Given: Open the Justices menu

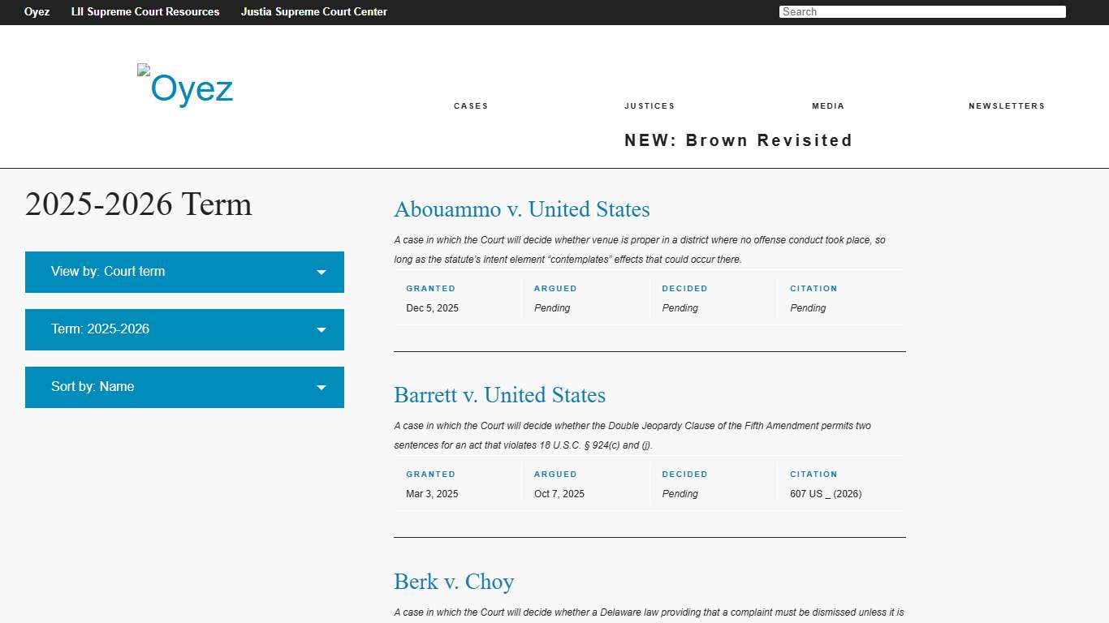Looking at the screenshot, I should [649, 106].
